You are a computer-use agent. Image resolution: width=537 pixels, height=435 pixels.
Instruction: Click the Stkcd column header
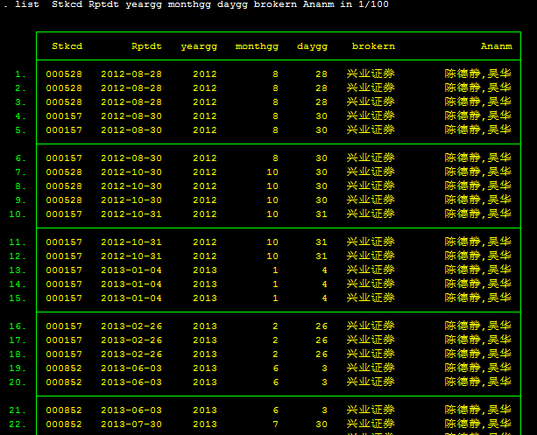tap(67, 46)
